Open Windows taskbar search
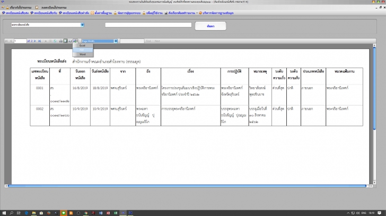This screenshot has width=386, height=216. (11, 213)
